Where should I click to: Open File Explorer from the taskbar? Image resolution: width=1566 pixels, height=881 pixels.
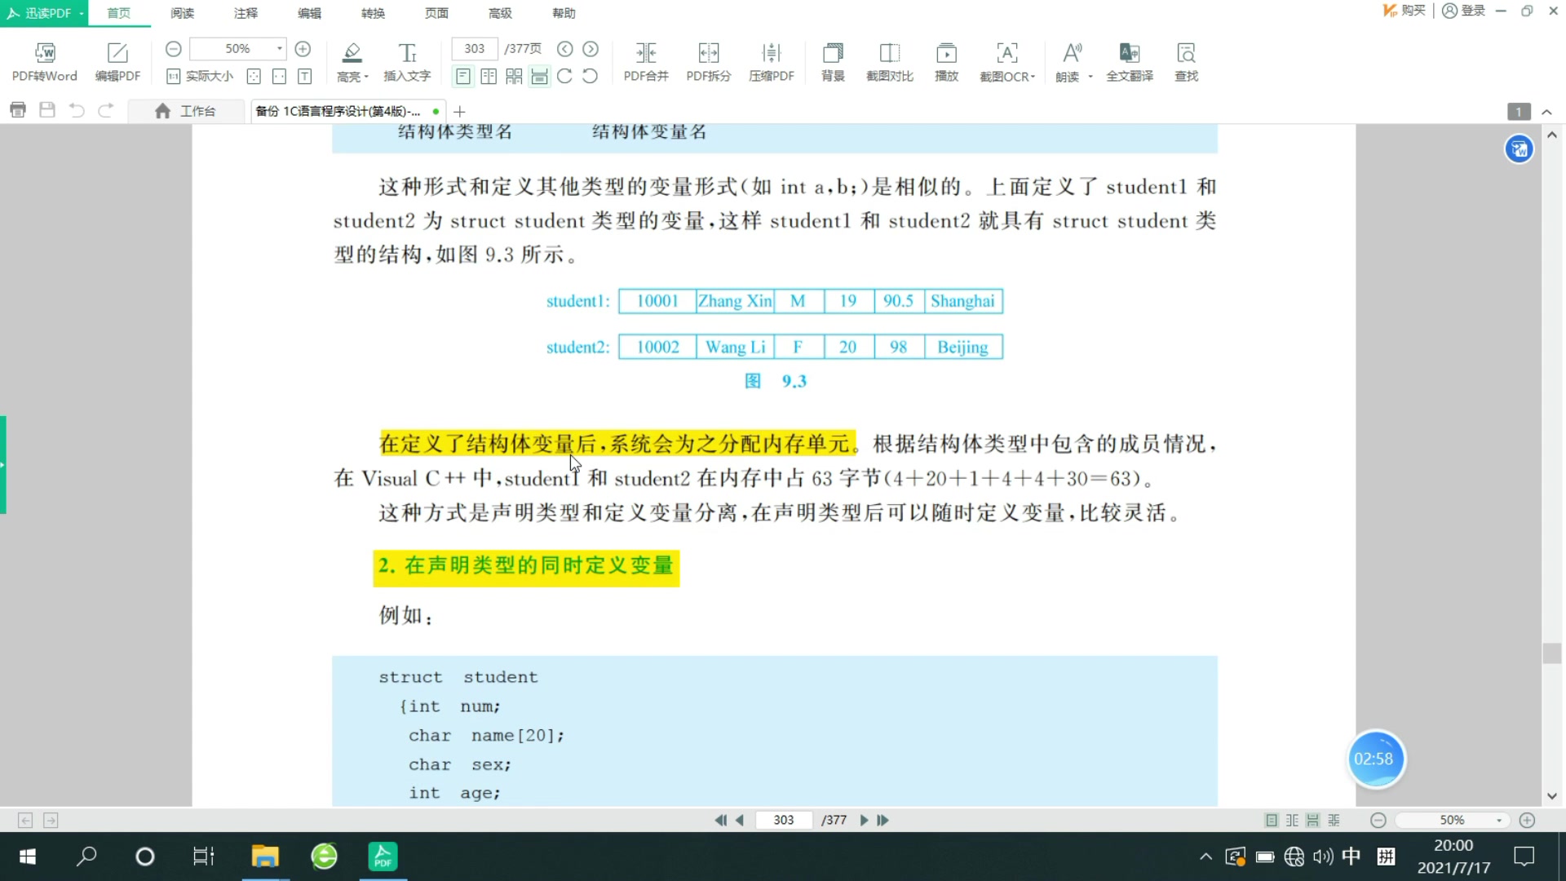[265, 857]
